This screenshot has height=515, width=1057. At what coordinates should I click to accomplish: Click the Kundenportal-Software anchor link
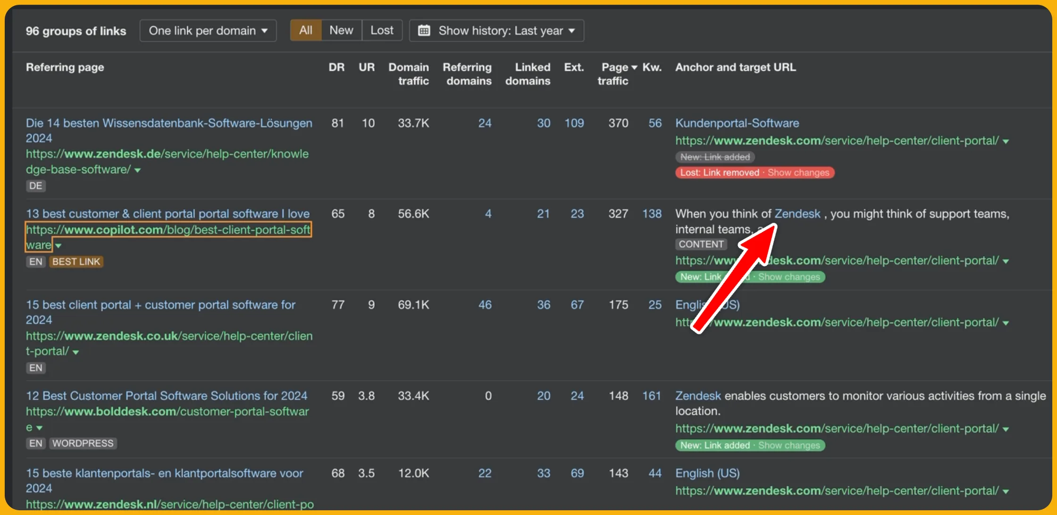737,123
